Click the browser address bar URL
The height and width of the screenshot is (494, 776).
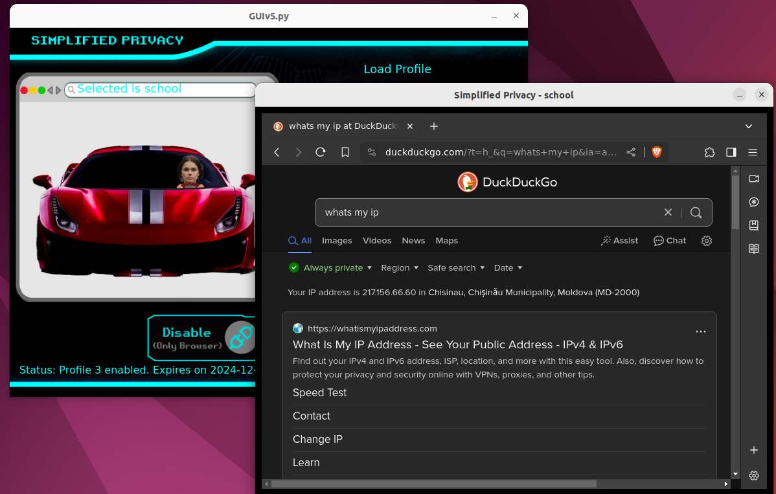[x=501, y=152]
